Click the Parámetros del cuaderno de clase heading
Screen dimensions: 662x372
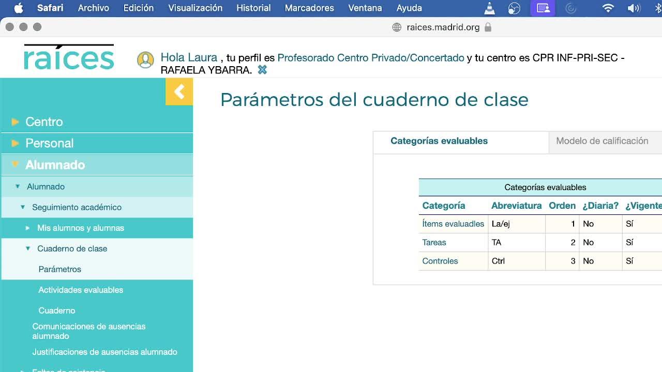[x=374, y=100]
